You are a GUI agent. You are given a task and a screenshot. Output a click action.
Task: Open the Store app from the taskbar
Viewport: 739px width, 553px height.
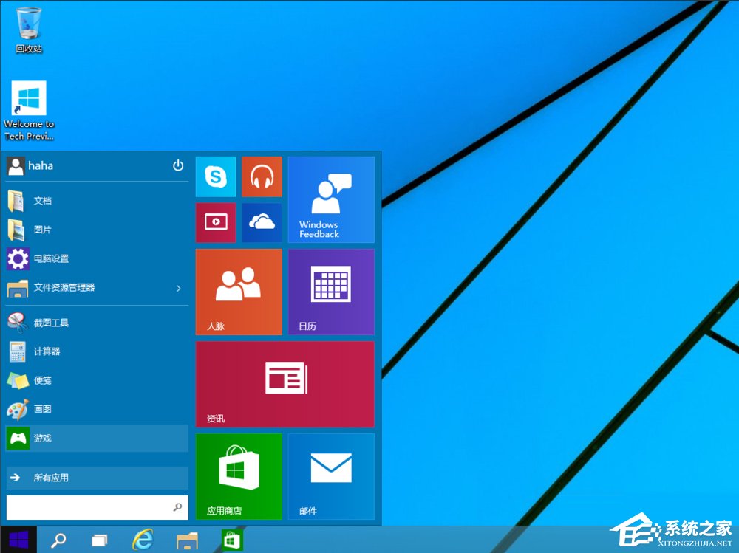click(x=231, y=539)
